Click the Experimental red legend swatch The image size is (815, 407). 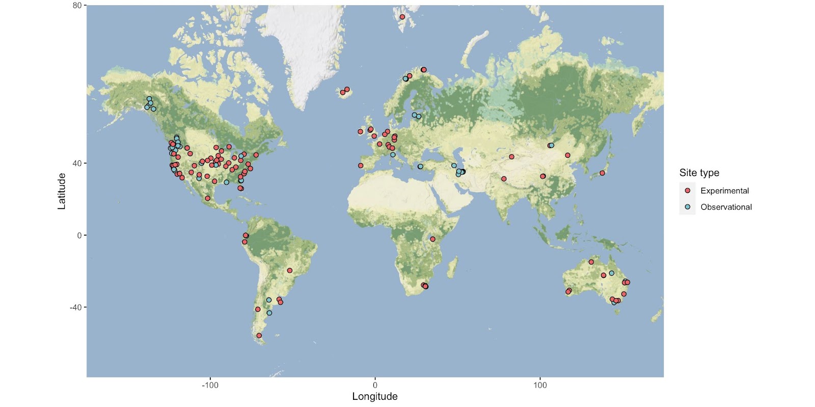coord(687,190)
